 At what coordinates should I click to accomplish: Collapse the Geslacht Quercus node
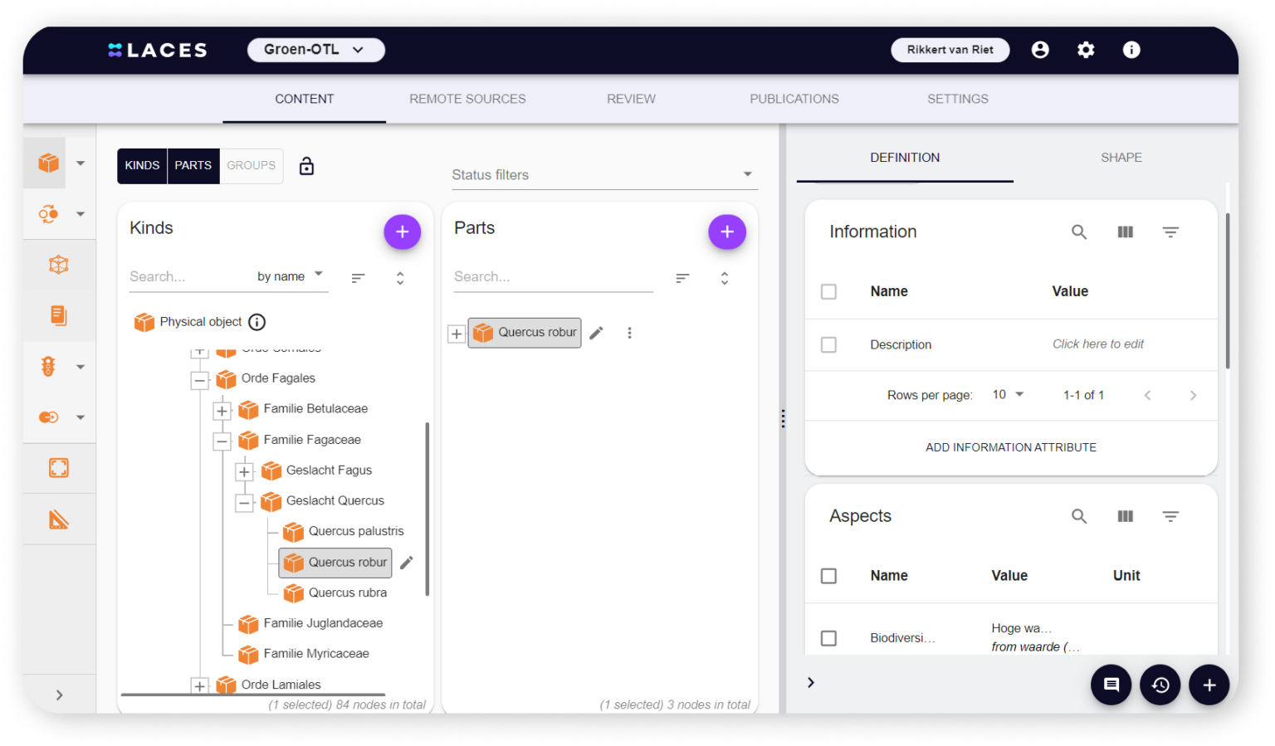click(x=244, y=503)
